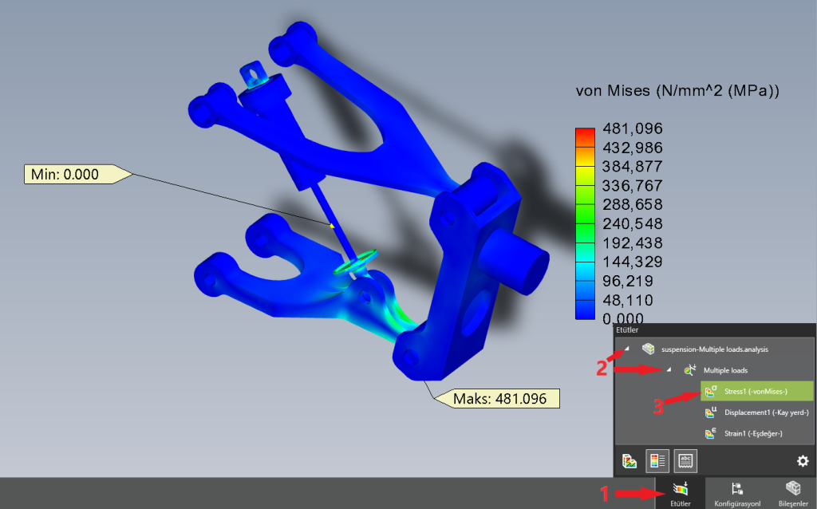Click the von Mises color legend bar
This screenshot has width=817, height=509.
(584, 223)
